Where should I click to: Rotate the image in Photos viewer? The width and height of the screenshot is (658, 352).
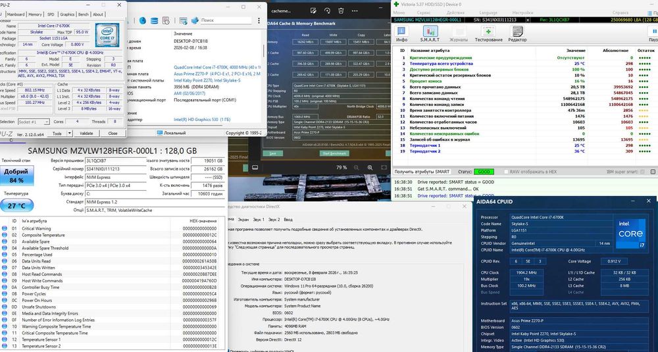(327, 11)
